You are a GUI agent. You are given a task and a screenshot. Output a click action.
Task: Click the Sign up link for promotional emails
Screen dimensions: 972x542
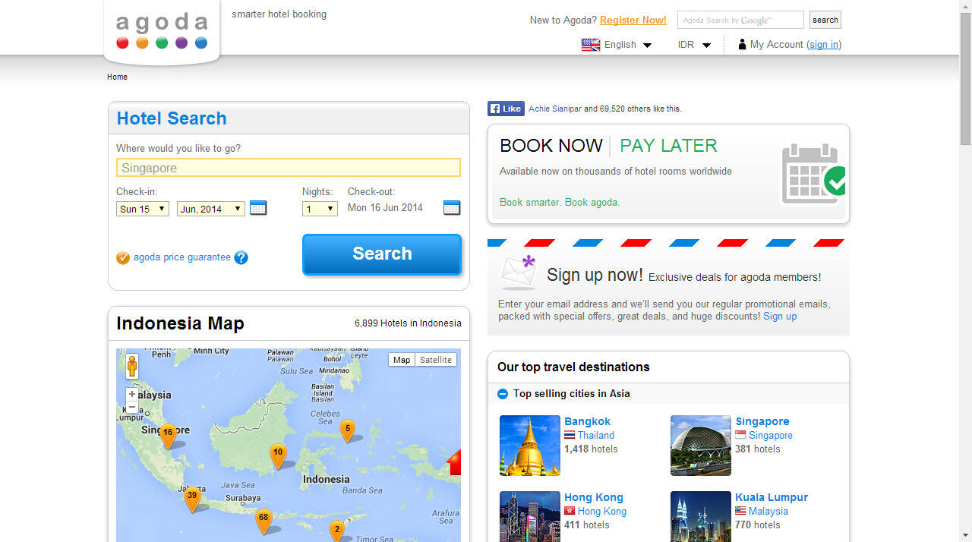coord(780,316)
